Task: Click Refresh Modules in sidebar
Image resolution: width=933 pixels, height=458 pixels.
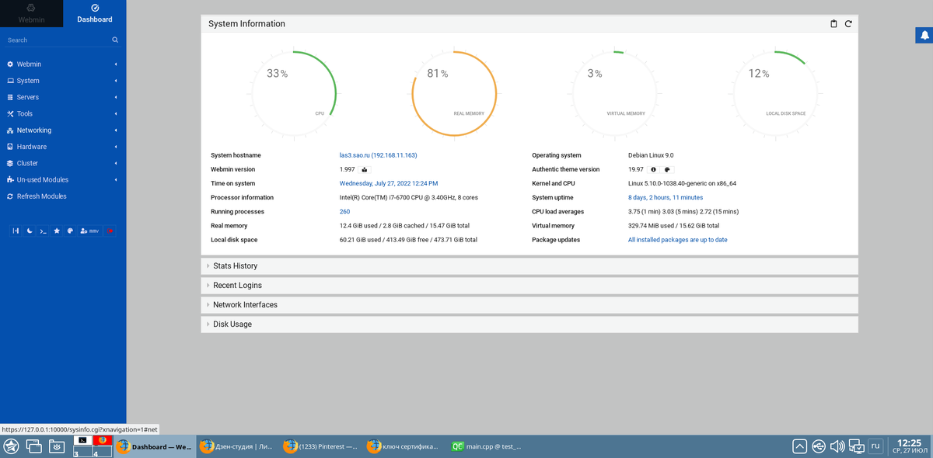Action: point(63,196)
